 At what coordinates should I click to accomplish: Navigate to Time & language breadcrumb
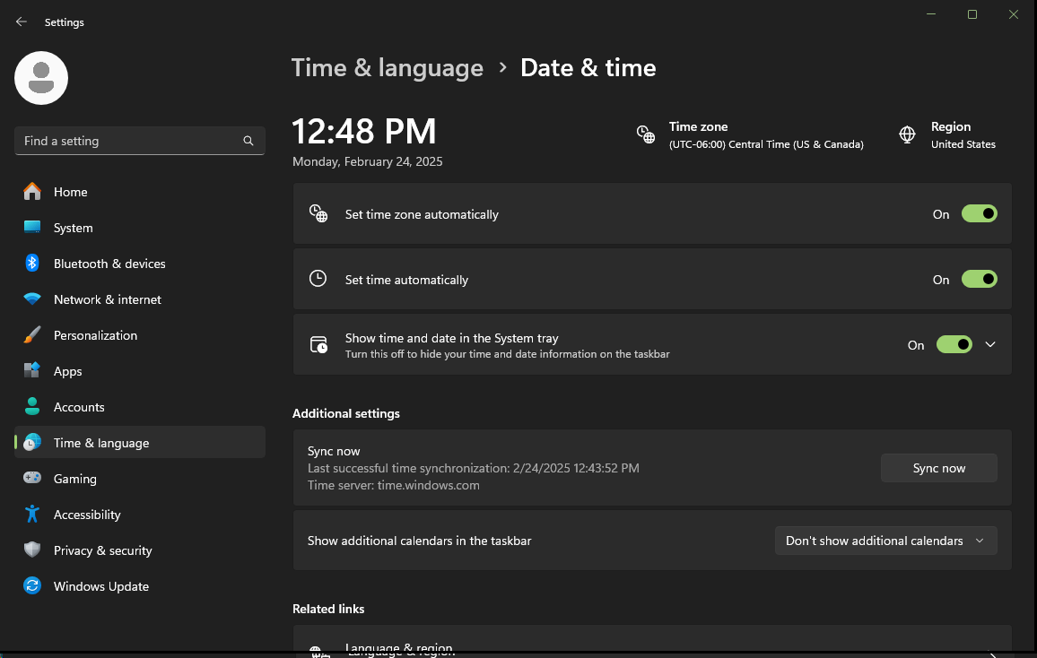(388, 68)
